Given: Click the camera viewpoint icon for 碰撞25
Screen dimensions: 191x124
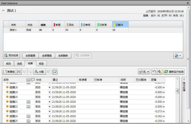Looking at the screenshot, I should coord(28,121).
